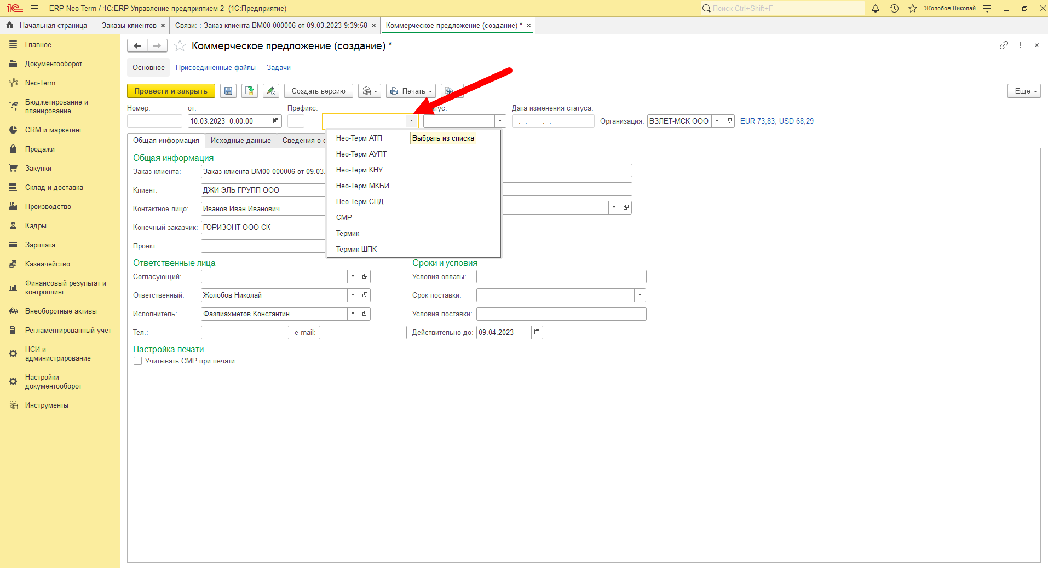This screenshot has height=568, width=1048.
Task: Open calendar picker for document date
Action: point(276,121)
